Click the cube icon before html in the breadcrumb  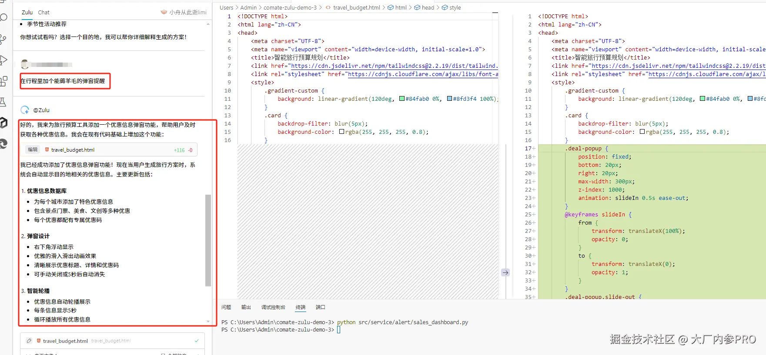click(391, 7)
